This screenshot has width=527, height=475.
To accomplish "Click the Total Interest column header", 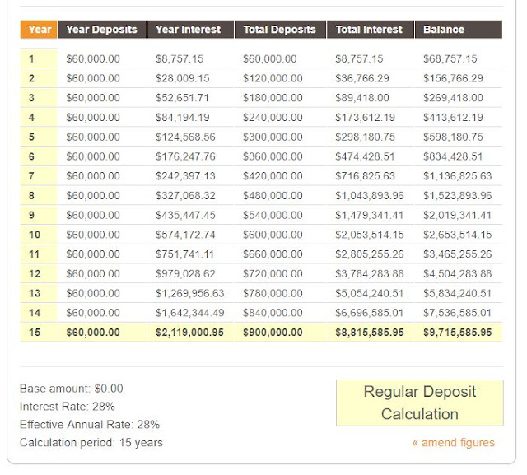I will point(369,30).
